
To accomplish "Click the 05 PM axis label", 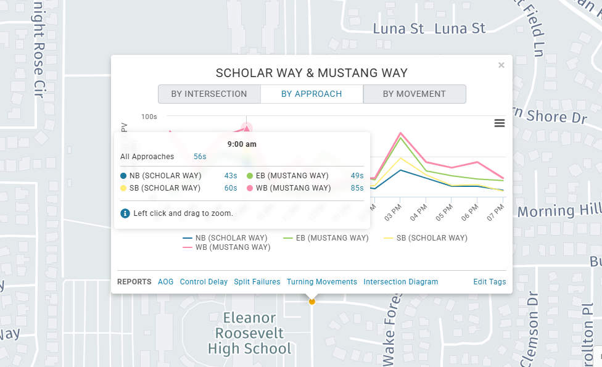I will (444, 212).
